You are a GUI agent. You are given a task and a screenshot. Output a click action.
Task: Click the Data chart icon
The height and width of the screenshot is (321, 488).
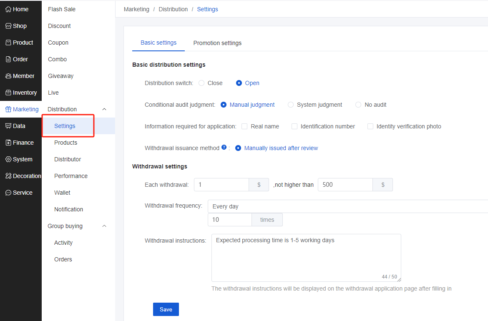point(8,126)
